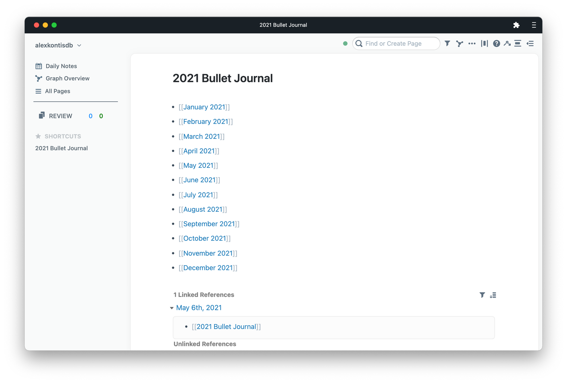
Task: Open the September 2021 page link
Action: (209, 224)
